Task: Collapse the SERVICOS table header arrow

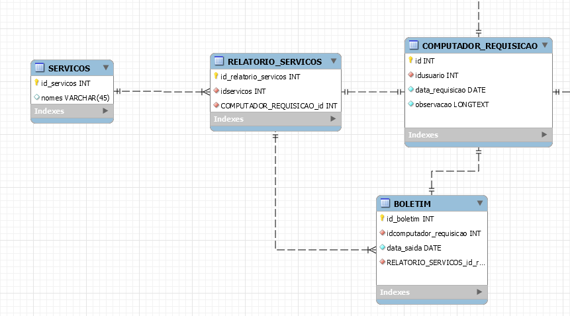Action: 106,67
